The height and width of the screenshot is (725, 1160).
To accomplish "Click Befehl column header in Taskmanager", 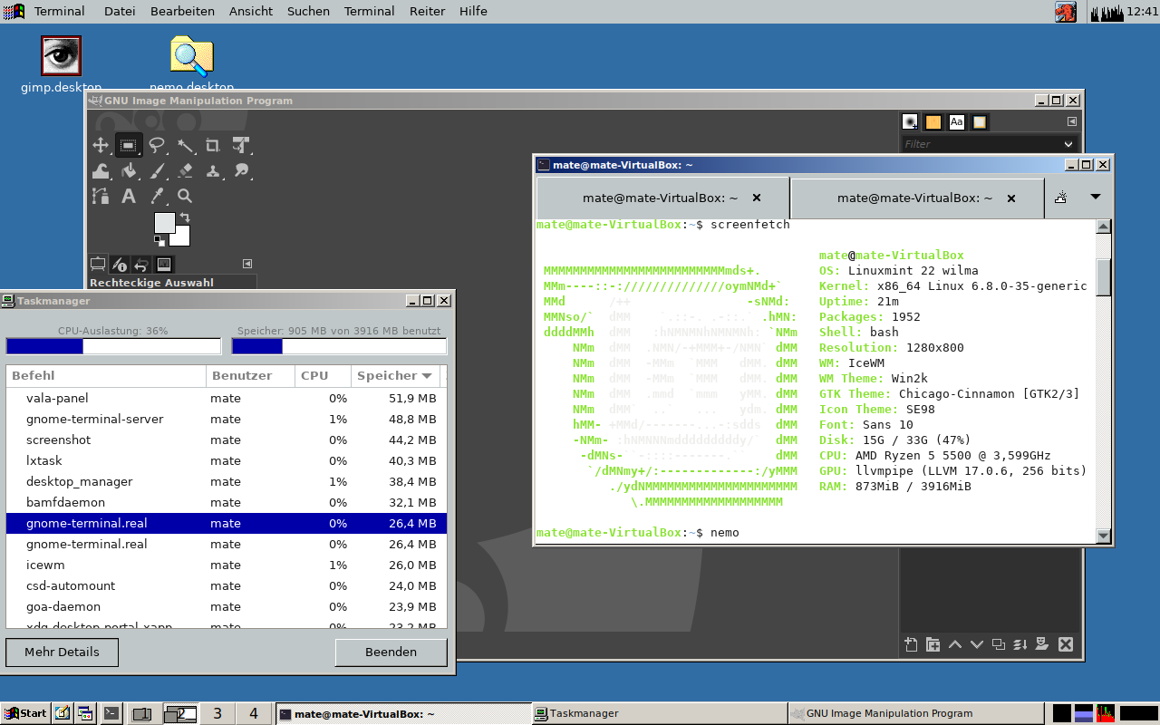I will (x=106, y=375).
